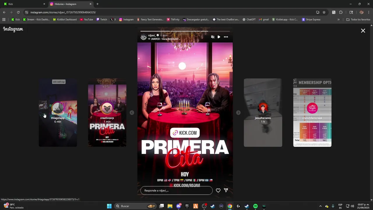Click the address bar URL
Image resolution: width=373 pixels, height=210 pixels.
tap(63, 12)
